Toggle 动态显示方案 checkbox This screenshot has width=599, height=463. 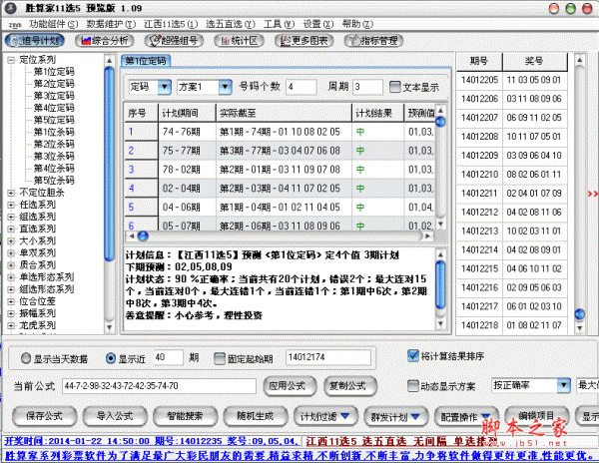[413, 386]
